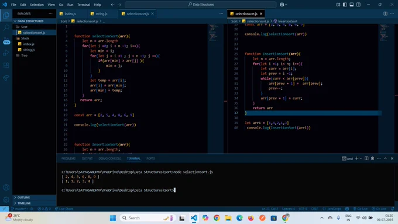Viewport: 398px width, 224px height.
Task: Open new terminal launch profile dropdown
Action: coord(361,158)
